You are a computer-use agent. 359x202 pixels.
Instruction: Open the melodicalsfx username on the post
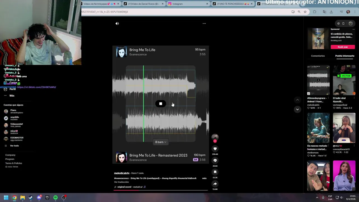coord(122,173)
